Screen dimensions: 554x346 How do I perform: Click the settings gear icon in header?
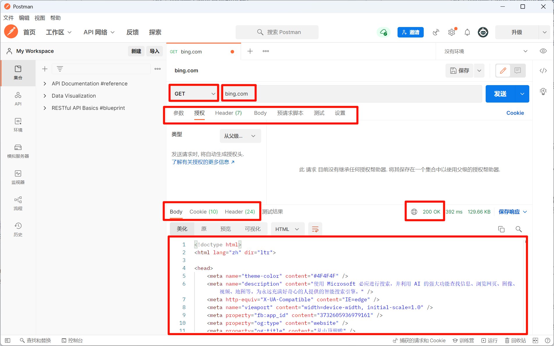coord(451,32)
